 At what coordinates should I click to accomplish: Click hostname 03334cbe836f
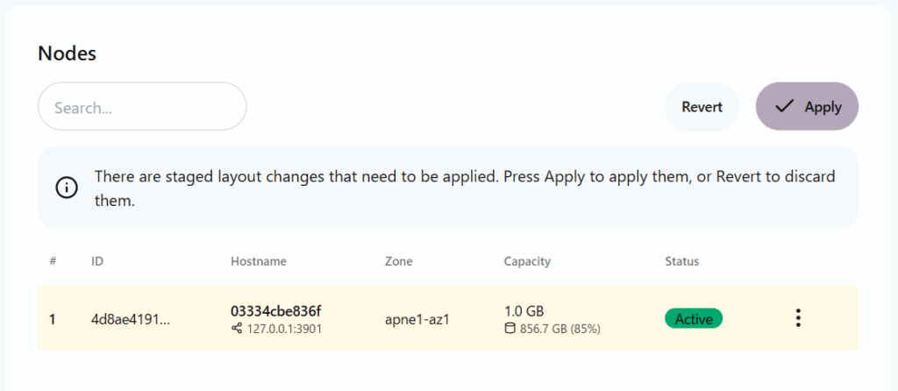pos(275,310)
